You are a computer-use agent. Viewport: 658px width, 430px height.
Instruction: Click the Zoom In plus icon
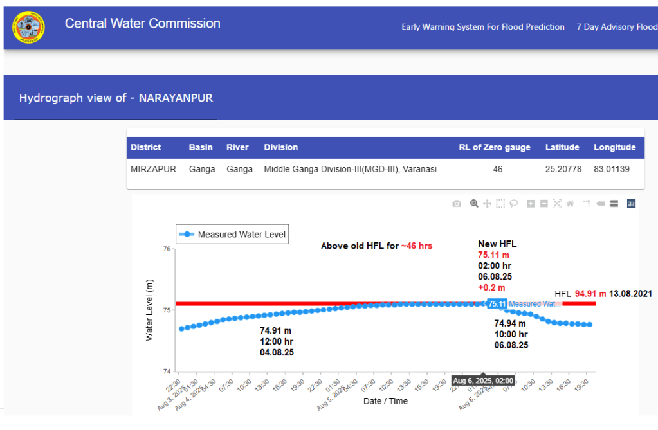click(531, 204)
